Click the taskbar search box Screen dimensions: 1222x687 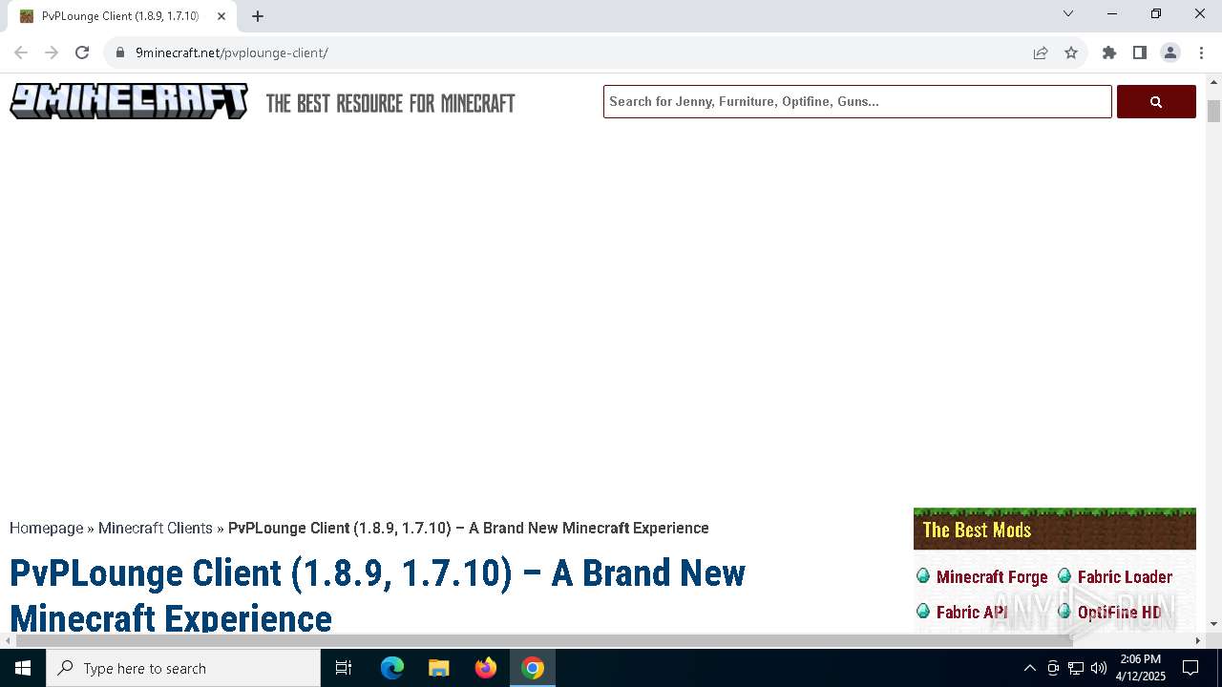[183, 668]
